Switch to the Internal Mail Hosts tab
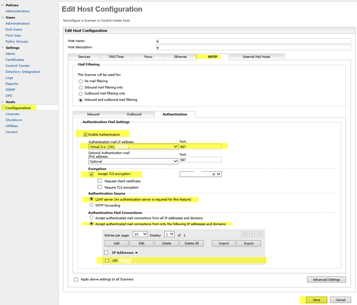 (256, 57)
